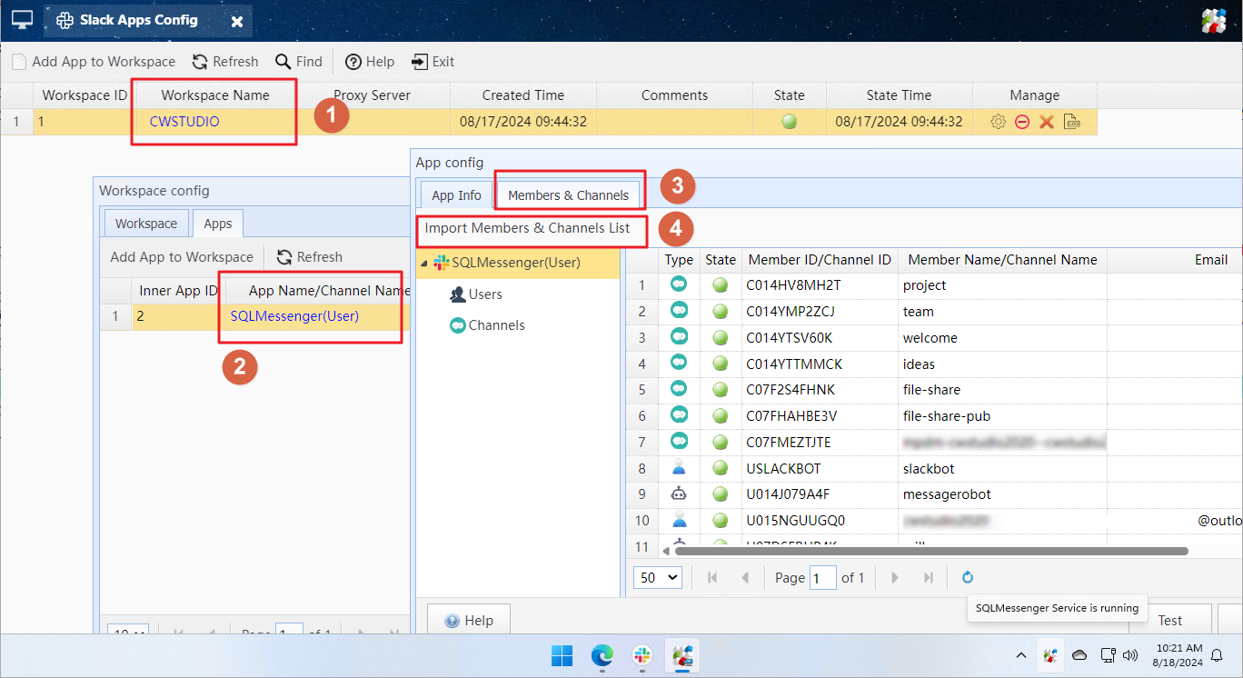Screen dimensions: 1243x678
Task: Click the SQLMessenger logo at top-right corner
Action: coord(1214,20)
